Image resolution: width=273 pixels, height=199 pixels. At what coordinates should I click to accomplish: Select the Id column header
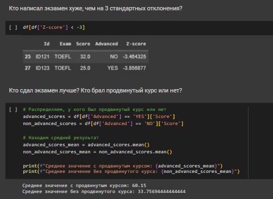coord(47,43)
